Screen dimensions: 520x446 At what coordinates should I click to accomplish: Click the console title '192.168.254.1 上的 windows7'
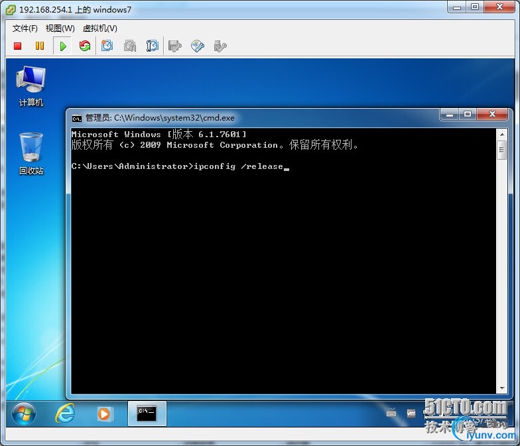coord(76,9)
